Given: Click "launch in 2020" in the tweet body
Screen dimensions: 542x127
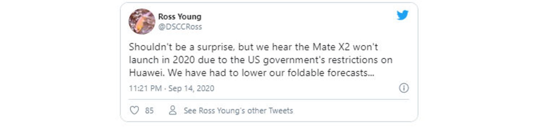Looking at the screenshot, I should (x=162, y=60).
